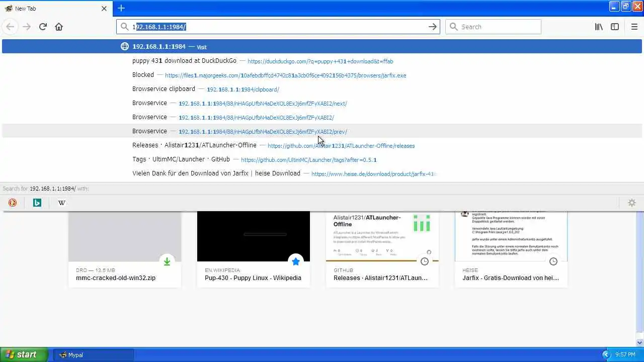Screen dimensions: 644x362
Task: Click the green download badge on the zip tile
Action: click(167, 261)
